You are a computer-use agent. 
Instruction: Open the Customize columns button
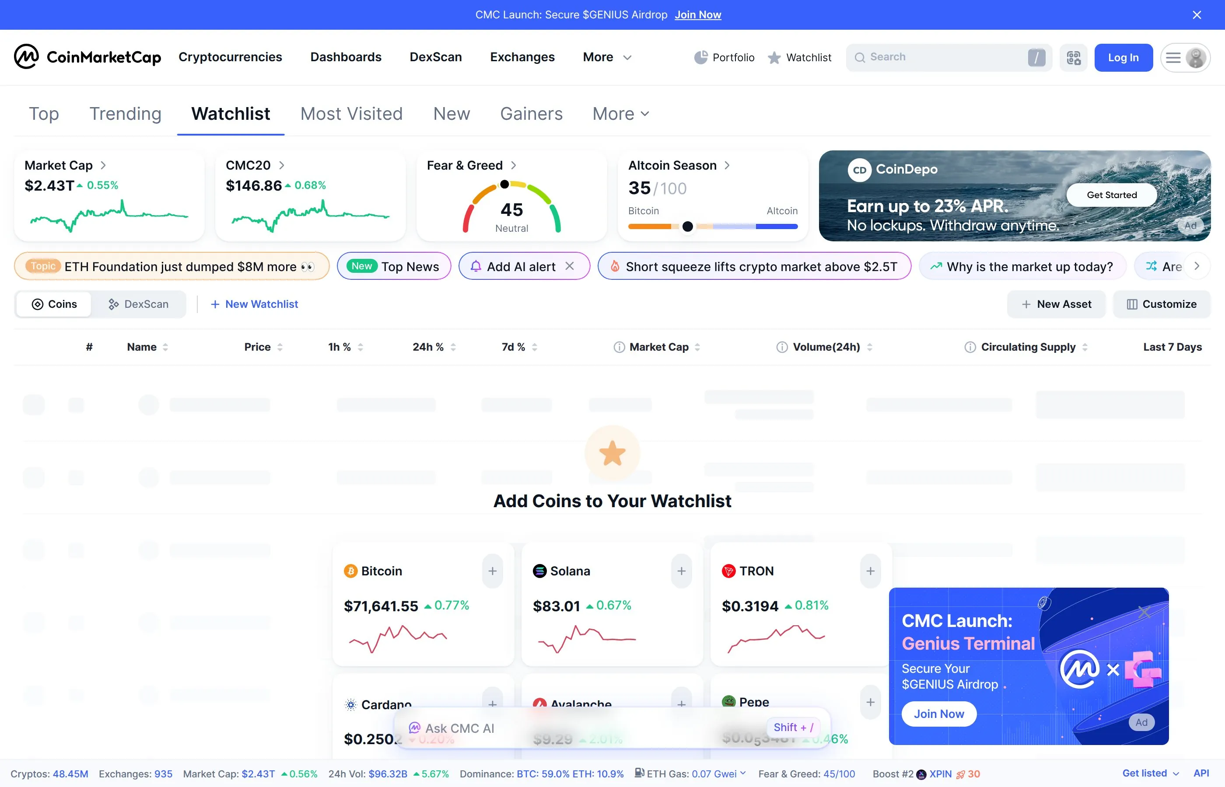tap(1162, 304)
